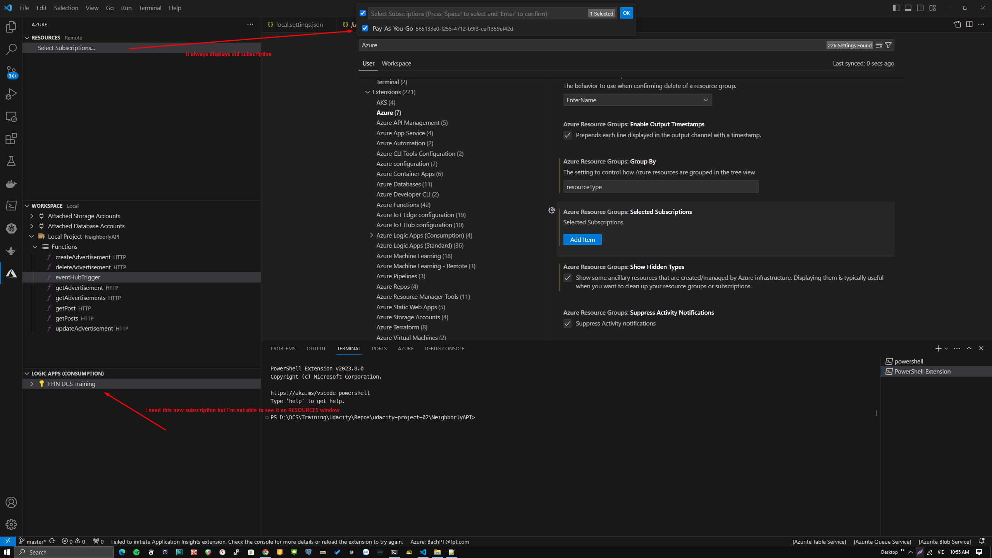Click the remote window indicator in status bar

click(x=8, y=541)
